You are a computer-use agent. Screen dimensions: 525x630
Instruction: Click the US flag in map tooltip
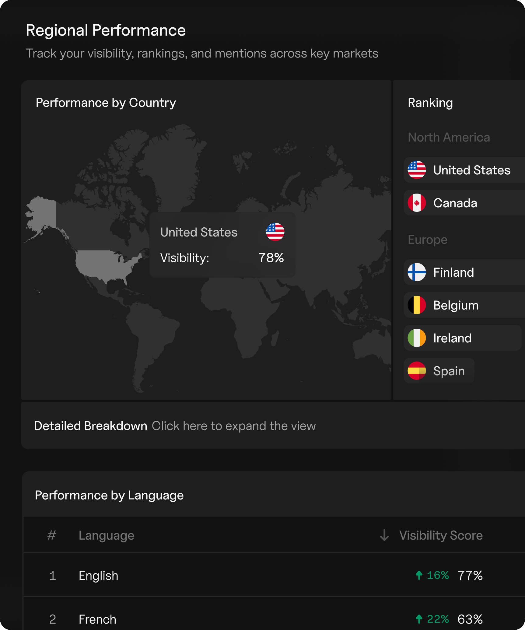275,232
